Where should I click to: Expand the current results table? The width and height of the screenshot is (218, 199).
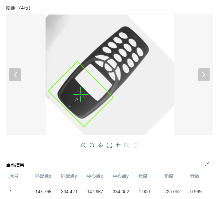207,164
